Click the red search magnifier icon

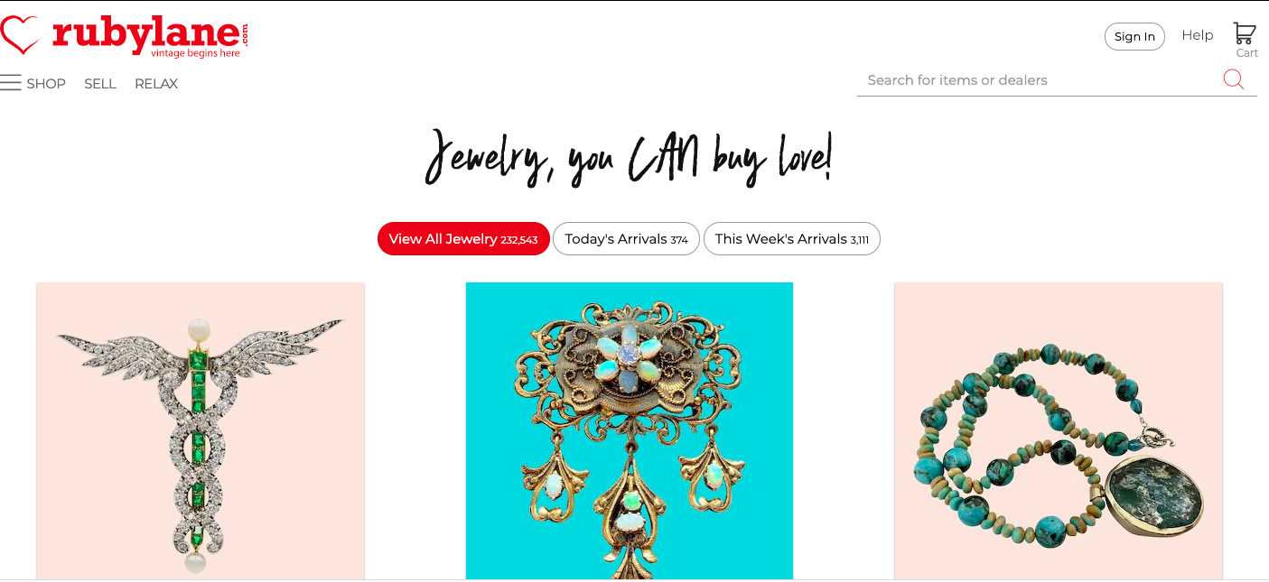point(1233,79)
